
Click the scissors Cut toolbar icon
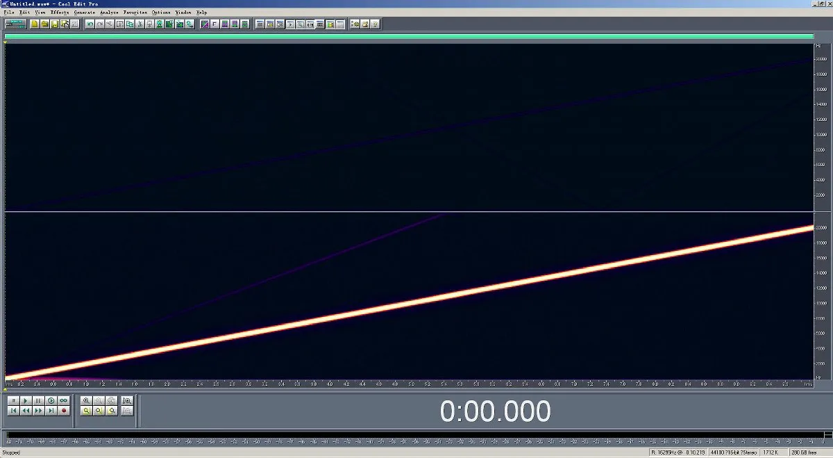140,24
